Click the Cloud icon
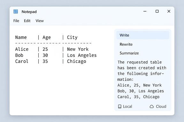Image resolution: width=184 pixels, height=122 pixels. click(x=152, y=106)
